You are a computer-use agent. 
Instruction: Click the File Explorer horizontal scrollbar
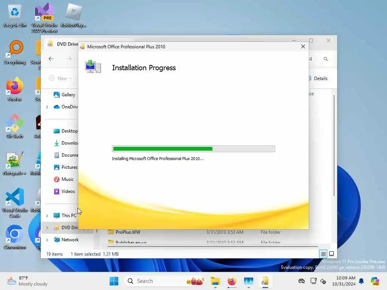213,246
